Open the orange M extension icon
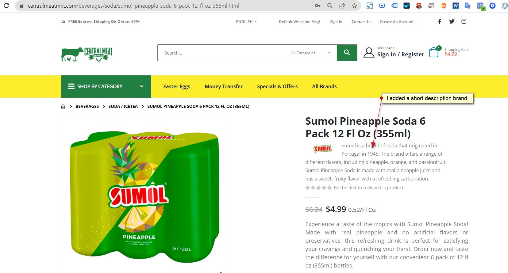The width and height of the screenshot is (508, 273). pyautogui.click(x=443, y=6)
